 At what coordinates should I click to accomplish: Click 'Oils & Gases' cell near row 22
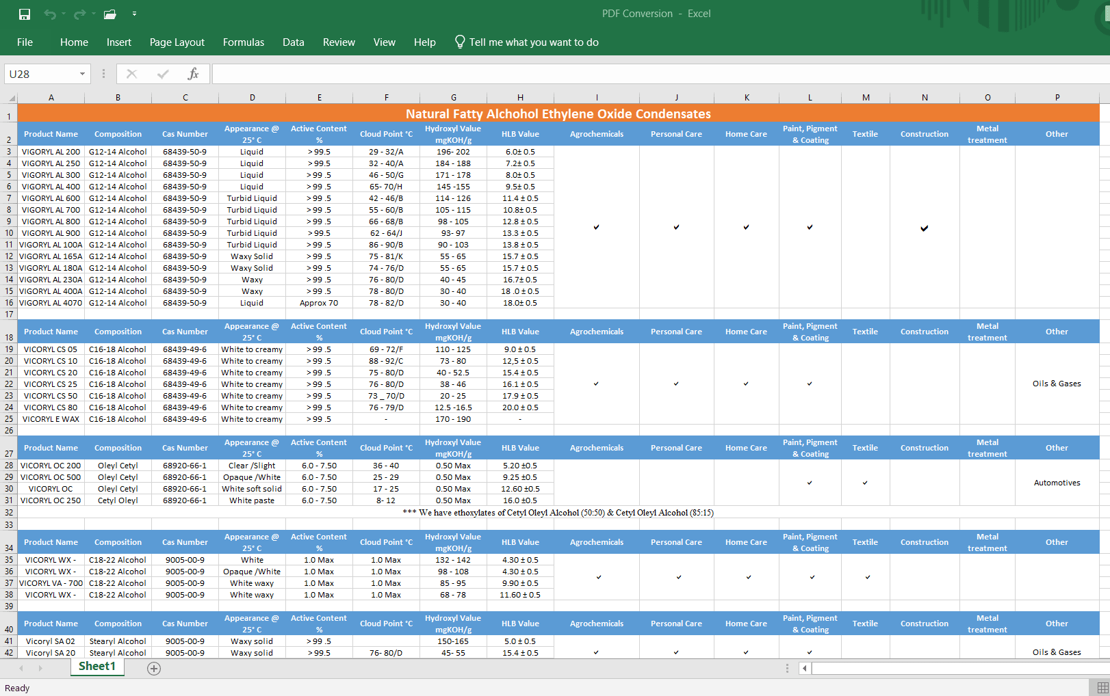[x=1057, y=384]
